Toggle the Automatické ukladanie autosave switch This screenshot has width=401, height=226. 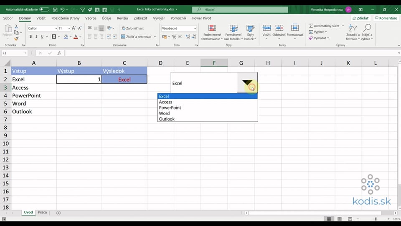coord(44,10)
